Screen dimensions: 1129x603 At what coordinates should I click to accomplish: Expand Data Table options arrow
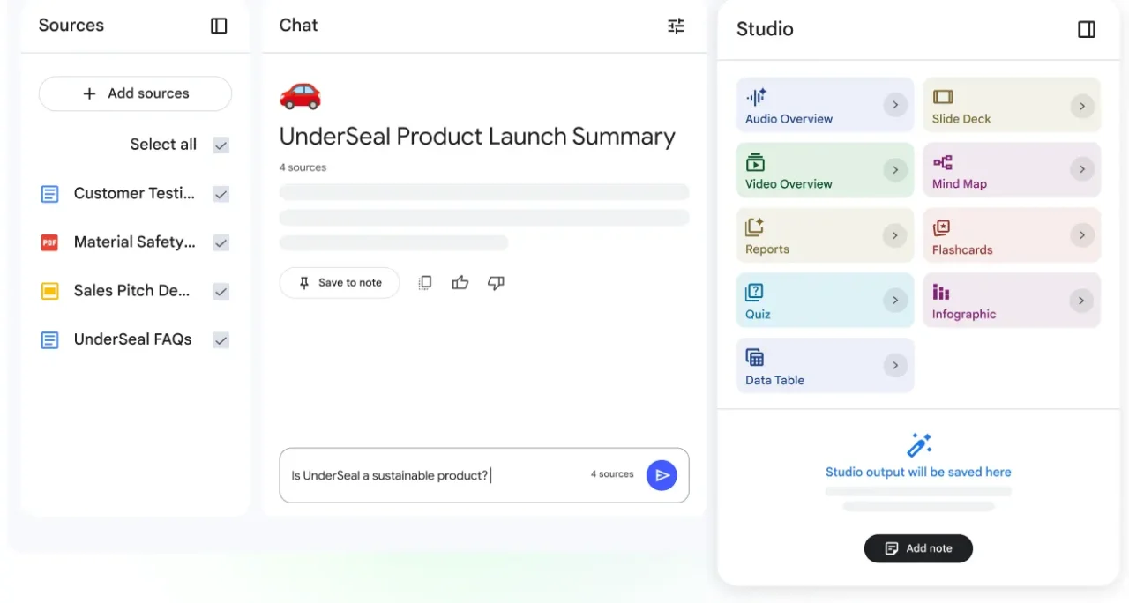tap(895, 365)
